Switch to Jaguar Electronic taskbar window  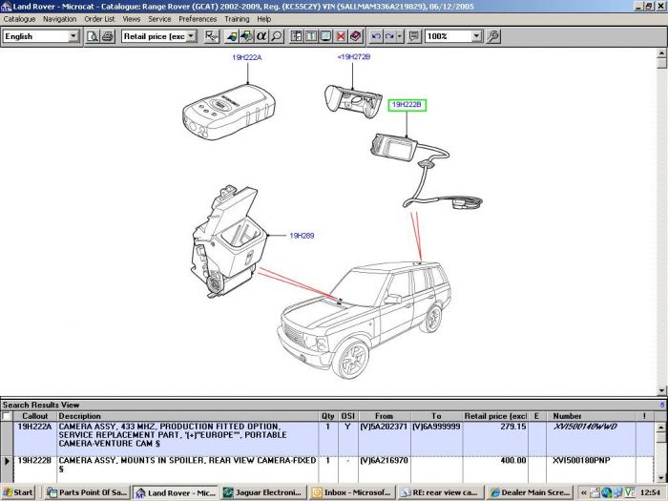pyautogui.click(x=262, y=493)
